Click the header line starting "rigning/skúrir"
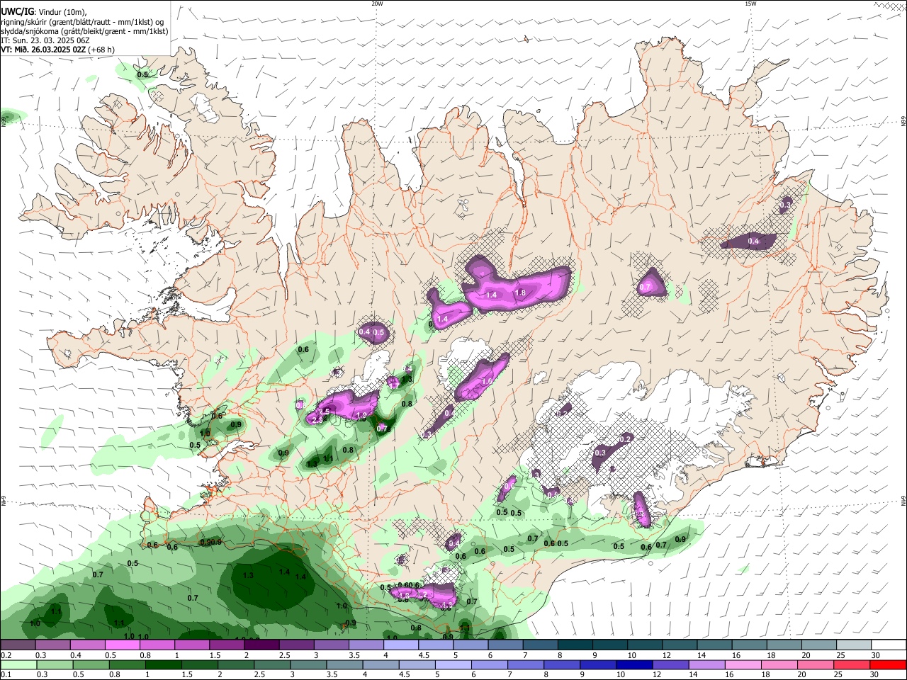The image size is (907, 680). [81, 22]
